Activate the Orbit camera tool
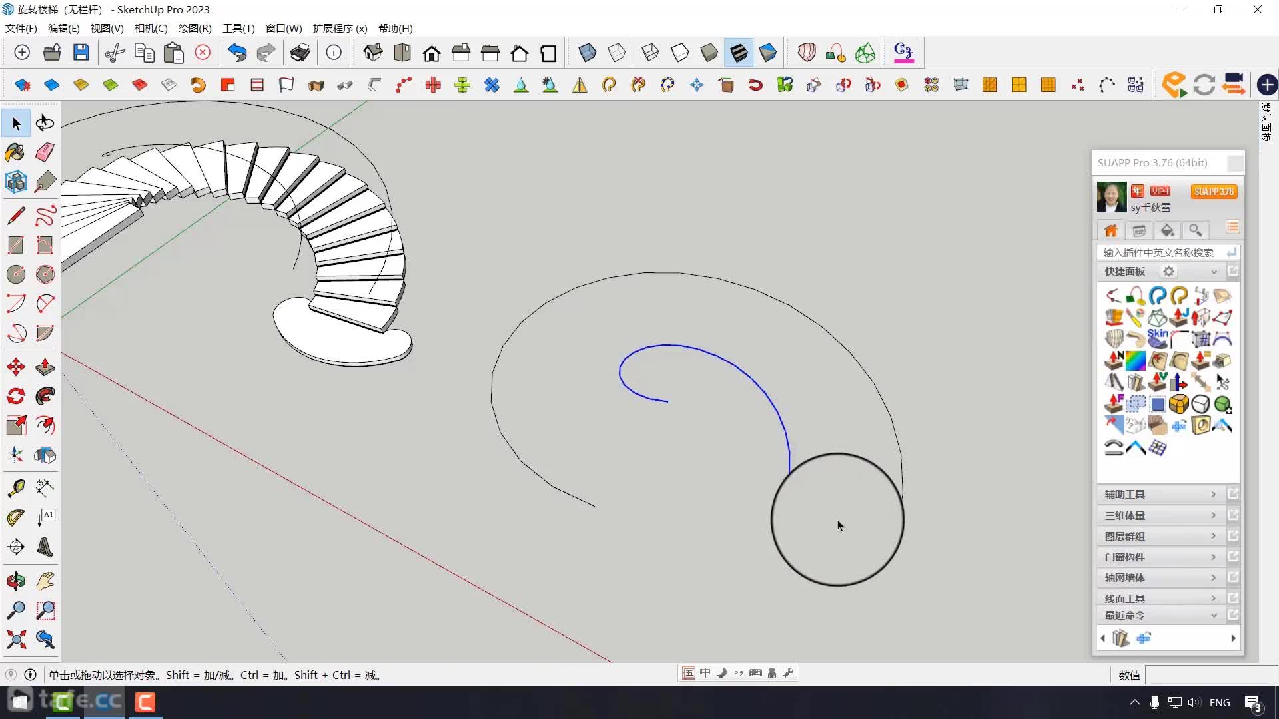Viewport: 1279px width, 719px height. point(15,581)
